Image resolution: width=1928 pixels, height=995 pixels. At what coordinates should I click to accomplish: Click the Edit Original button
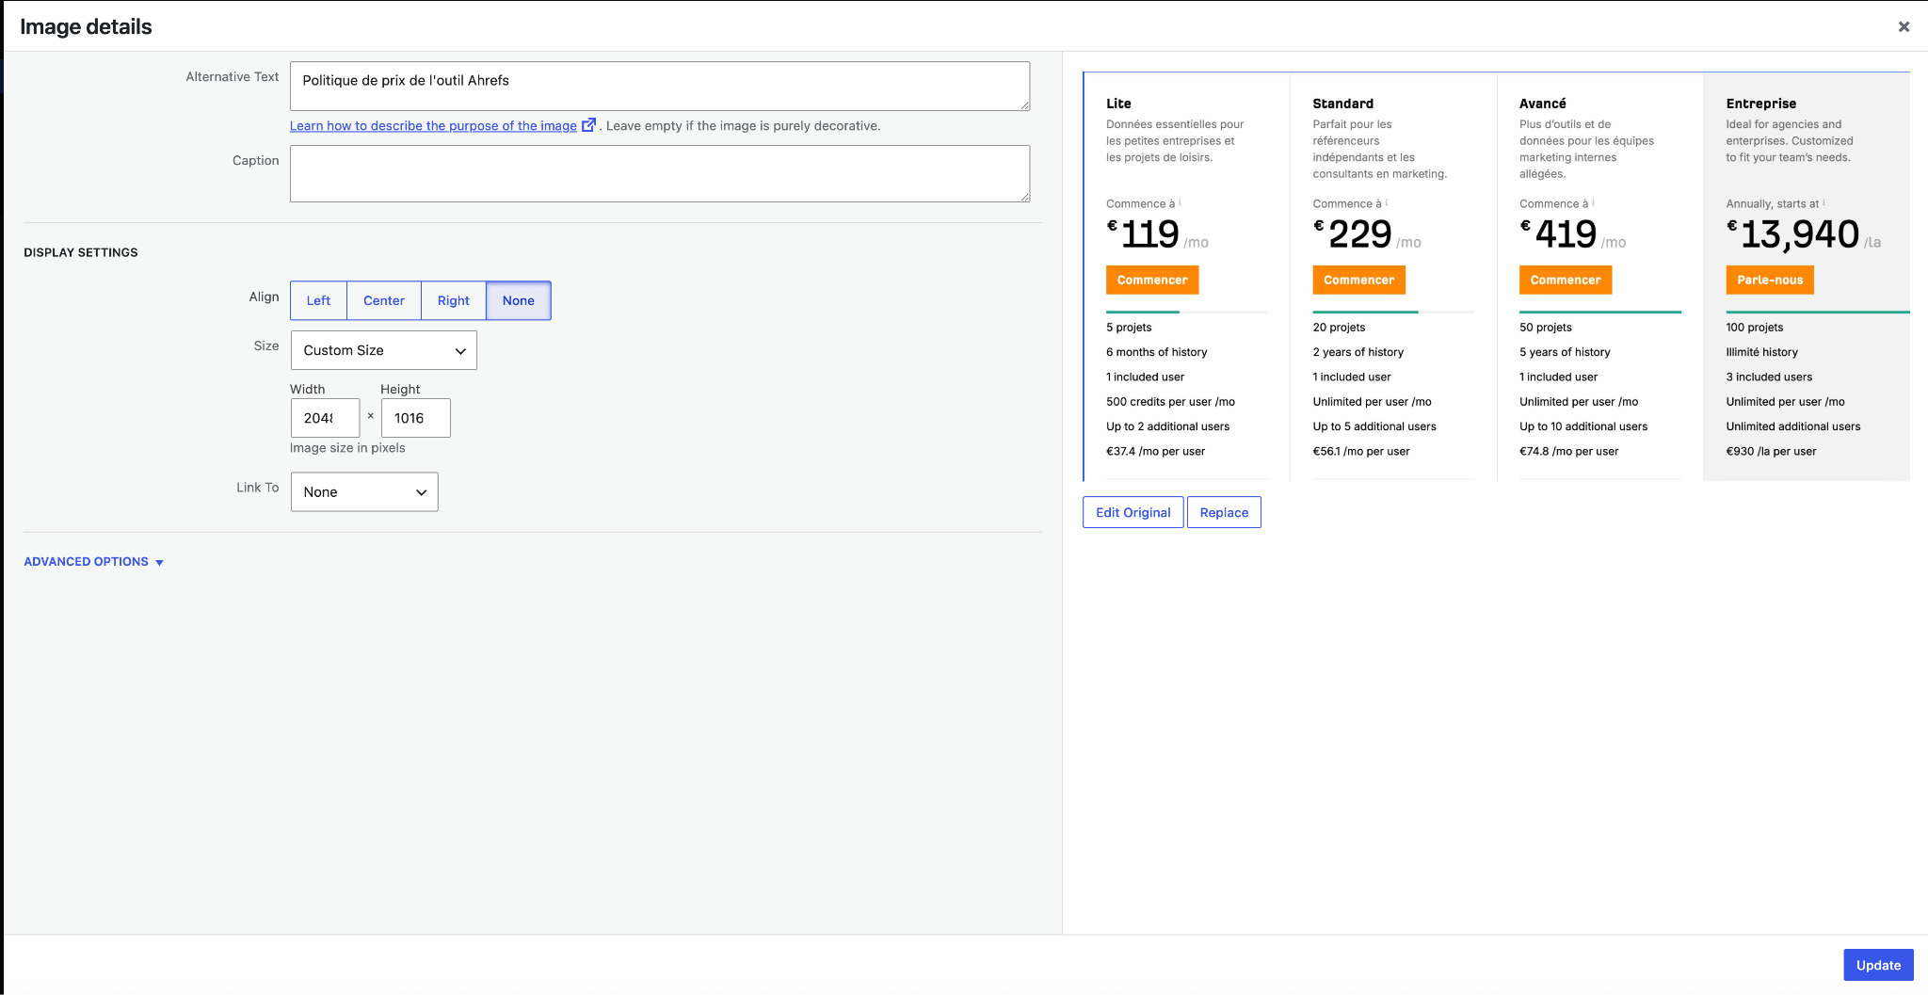tap(1133, 512)
